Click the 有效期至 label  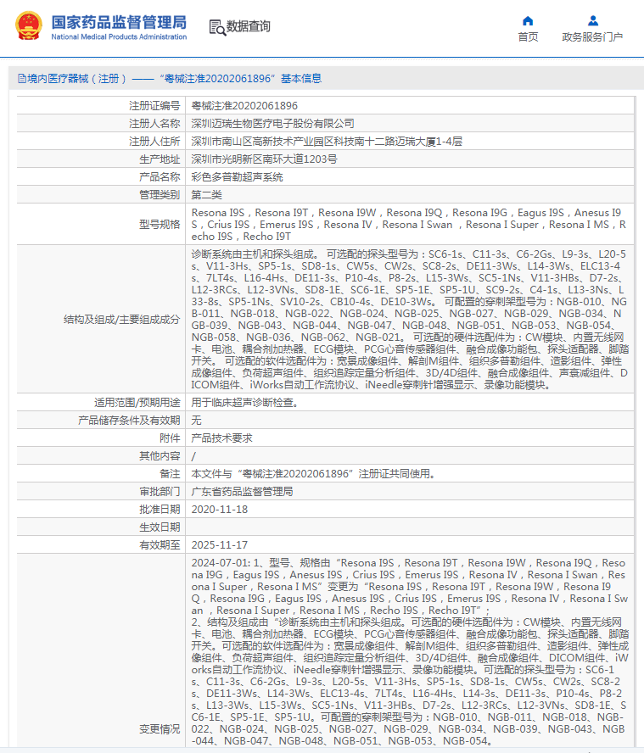[x=160, y=544]
